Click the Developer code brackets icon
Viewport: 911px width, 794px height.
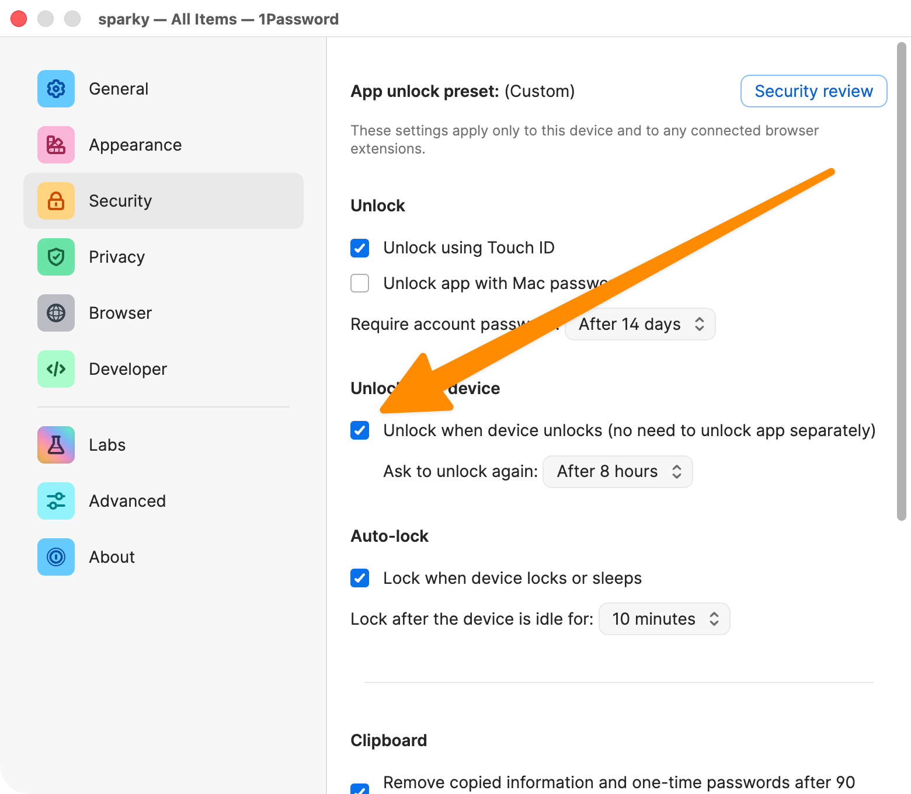55,369
